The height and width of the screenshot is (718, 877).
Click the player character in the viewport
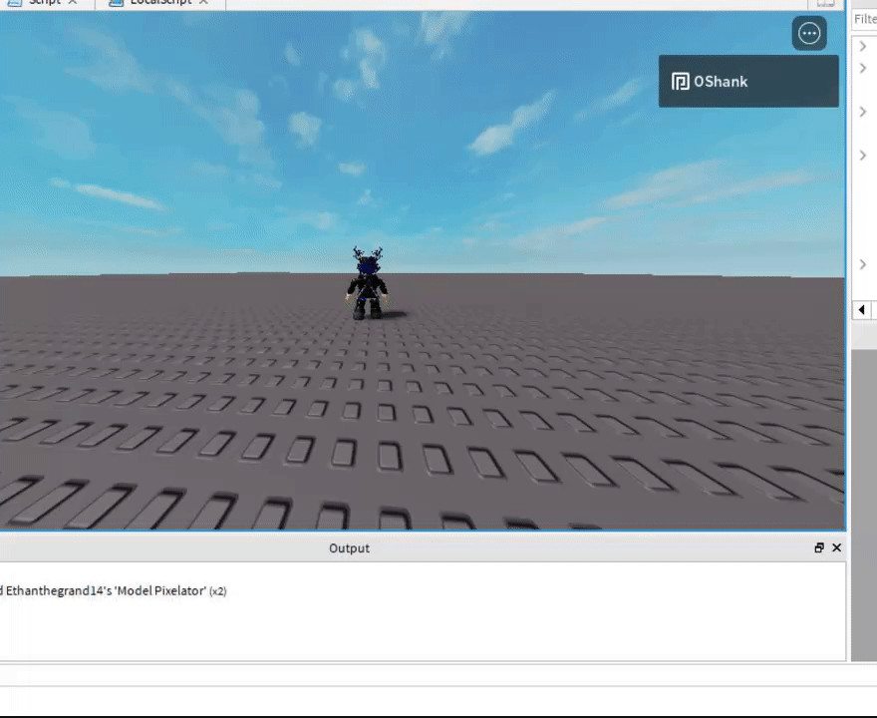pos(367,283)
